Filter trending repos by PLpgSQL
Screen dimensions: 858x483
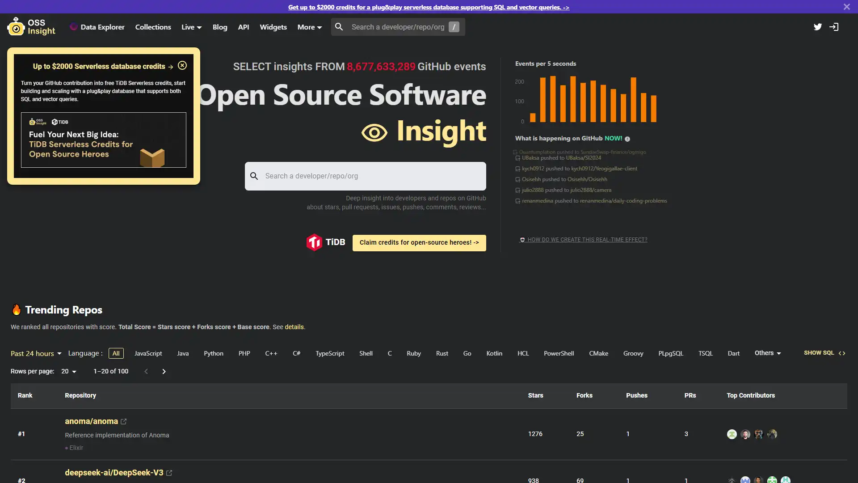pyautogui.click(x=671, y=353)
